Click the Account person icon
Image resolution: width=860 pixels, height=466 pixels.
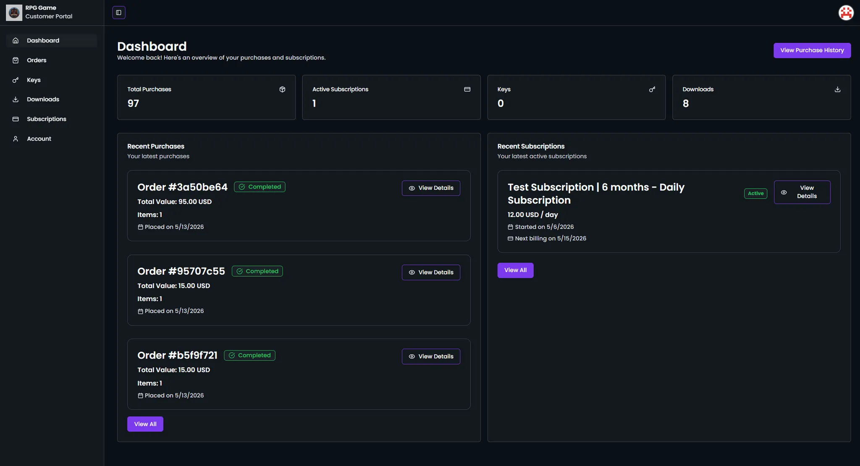[x=16, y=139]
